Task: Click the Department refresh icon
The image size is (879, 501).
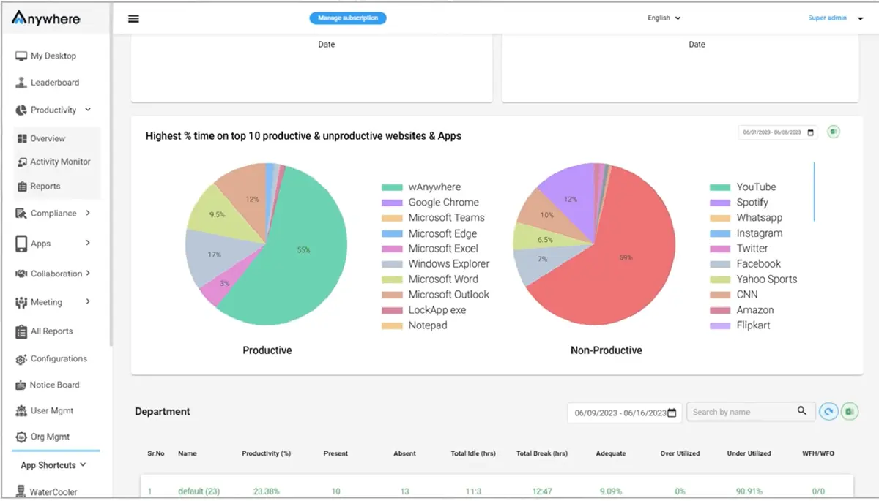Action: point(828,412)
